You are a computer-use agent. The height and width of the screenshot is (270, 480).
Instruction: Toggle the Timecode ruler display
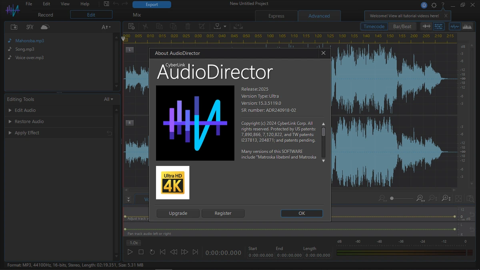[x=374, y=26]
